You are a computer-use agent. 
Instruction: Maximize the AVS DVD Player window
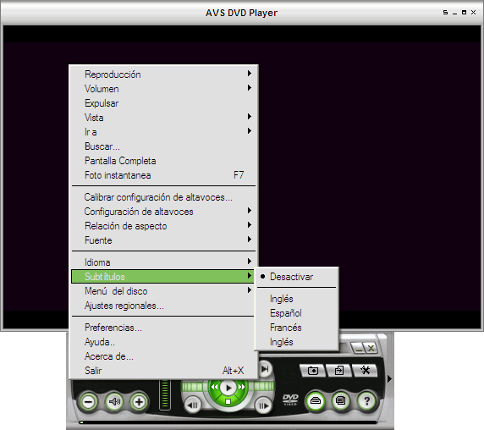pos(464,13)
